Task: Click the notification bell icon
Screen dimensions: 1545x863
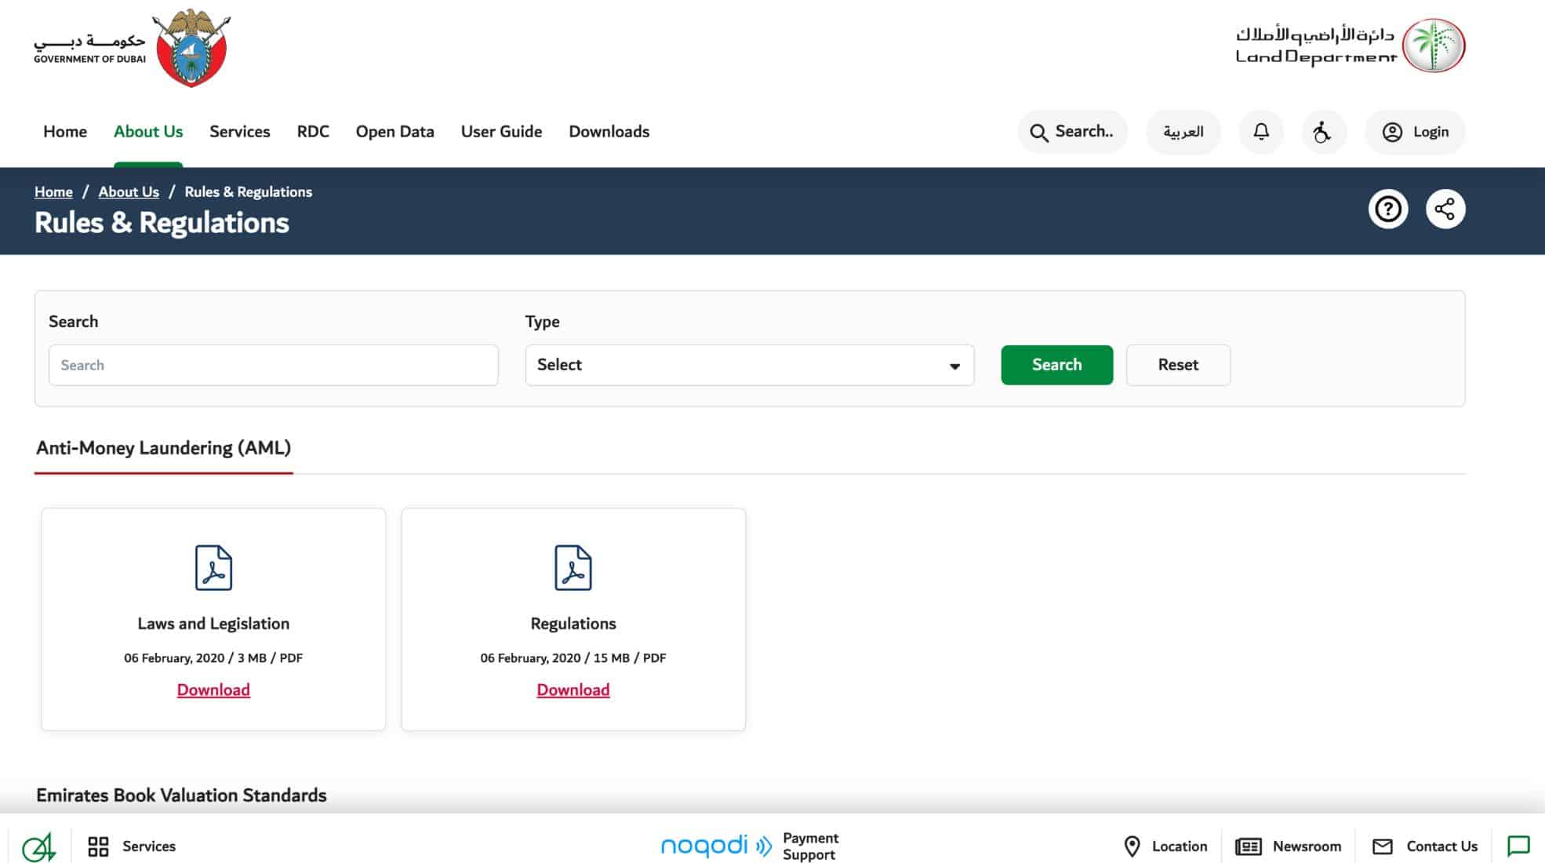Action: (1261, 132)
